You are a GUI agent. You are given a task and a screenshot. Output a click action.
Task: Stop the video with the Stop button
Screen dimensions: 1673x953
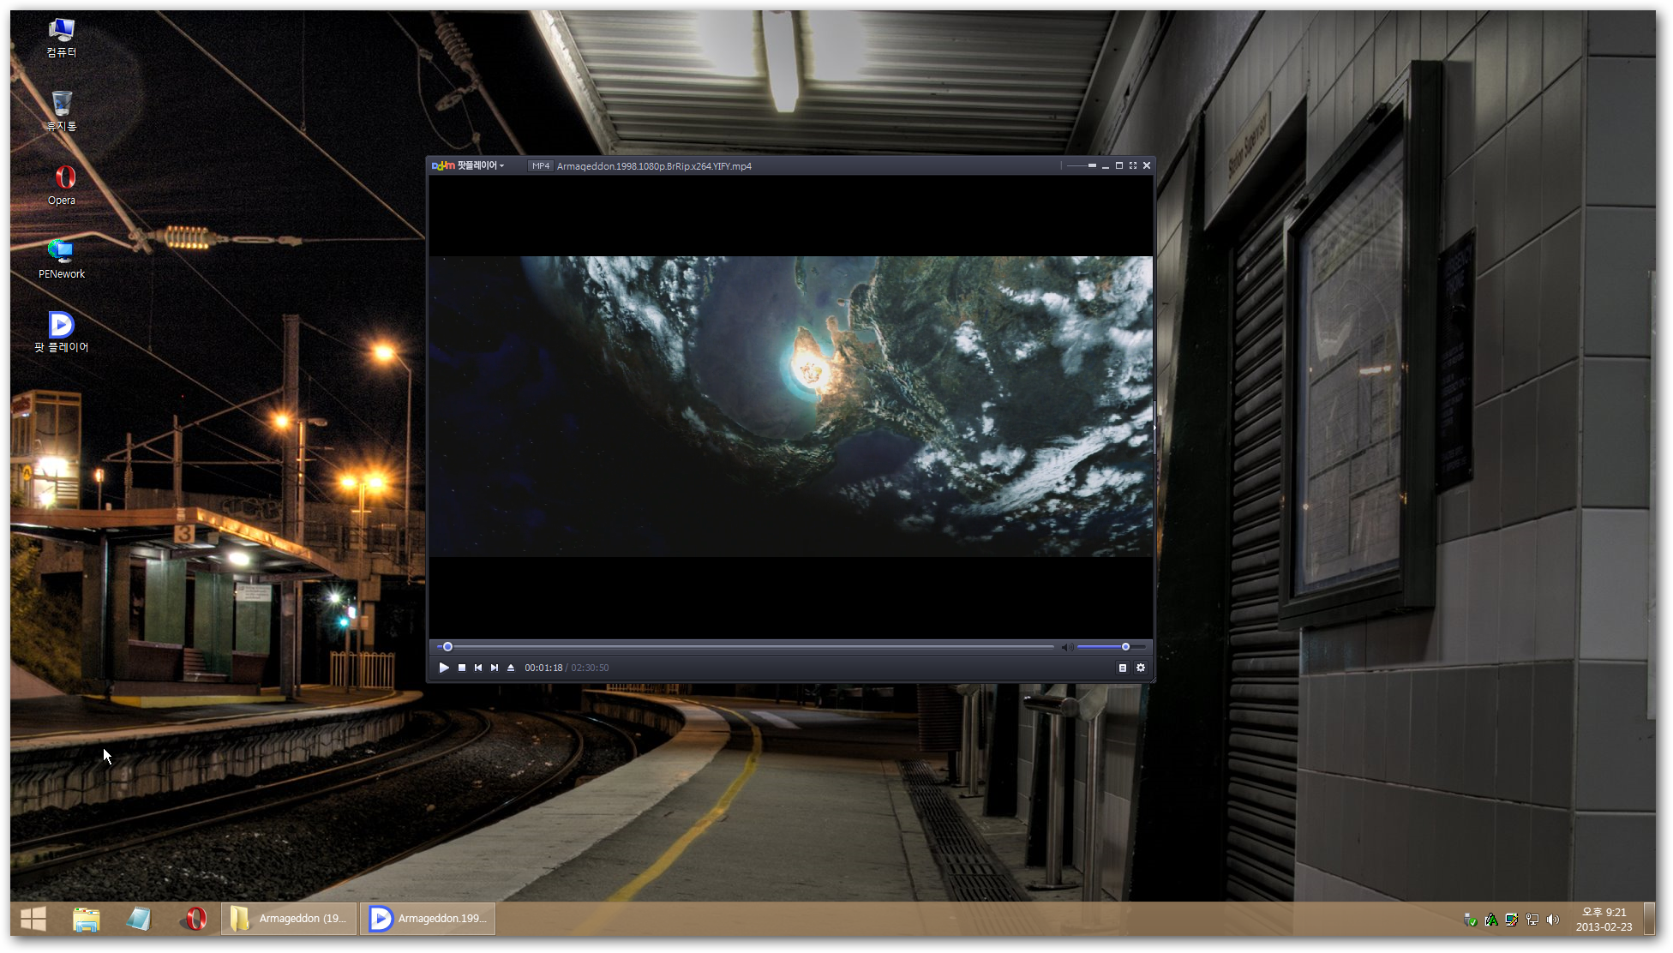coord(462,668)
